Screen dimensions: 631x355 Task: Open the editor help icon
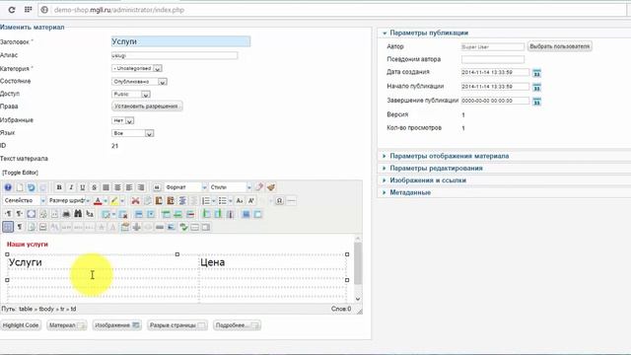tap(8, 187)
